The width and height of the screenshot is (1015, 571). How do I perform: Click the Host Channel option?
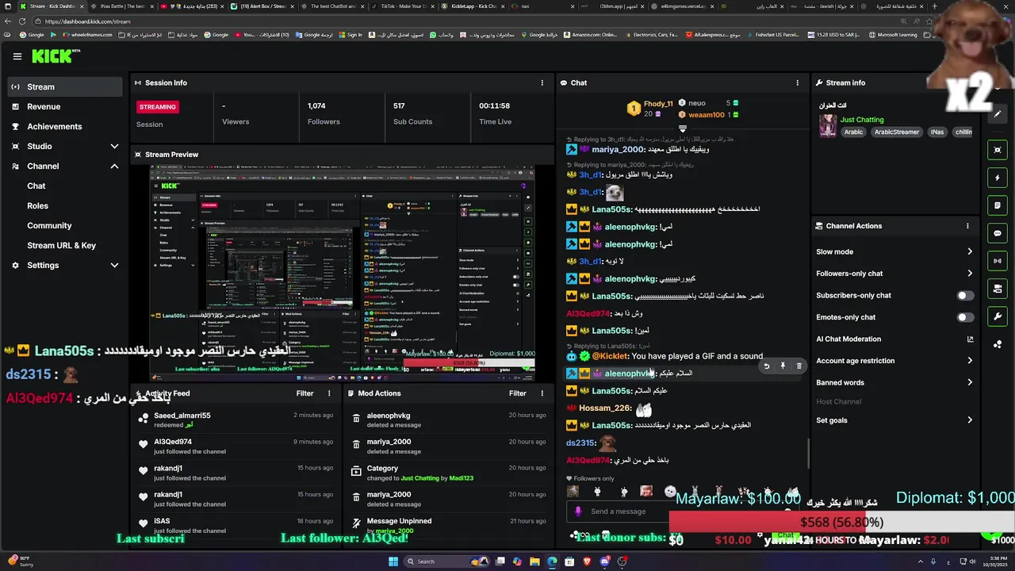[x=838, y=402]
